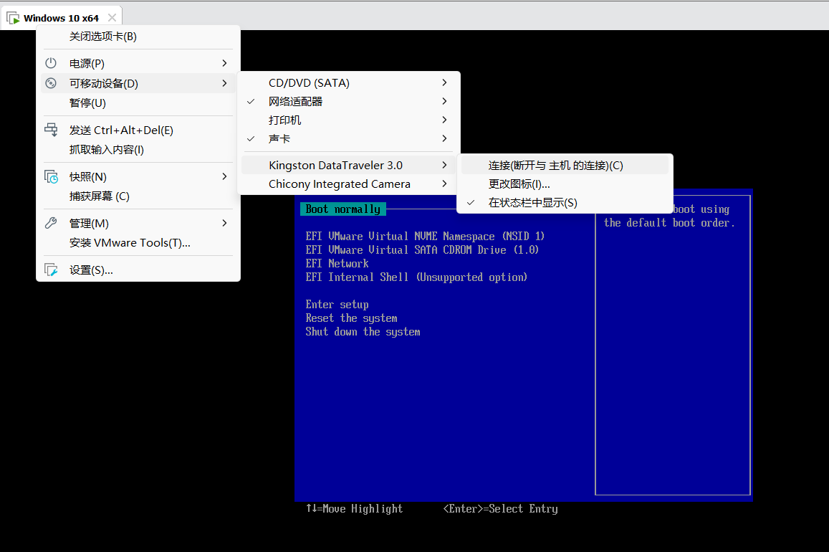The width and height of the screenshot is (829, 552).
Task: Click the wrench icon beside 管理(M)
Action: 51,223
